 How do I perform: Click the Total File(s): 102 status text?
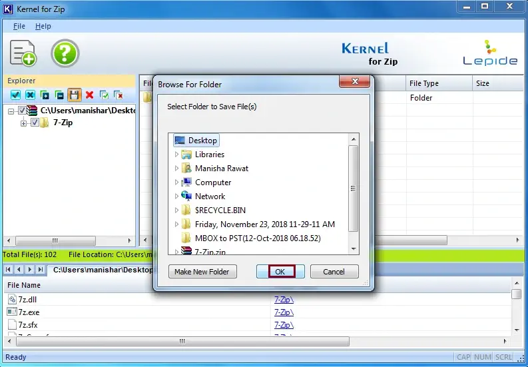point(29,254)
